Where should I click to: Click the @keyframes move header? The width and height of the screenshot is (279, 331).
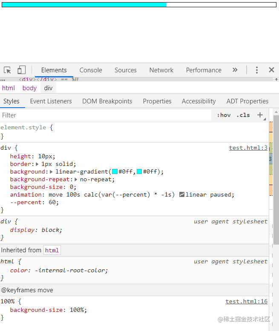coord(27,290)
